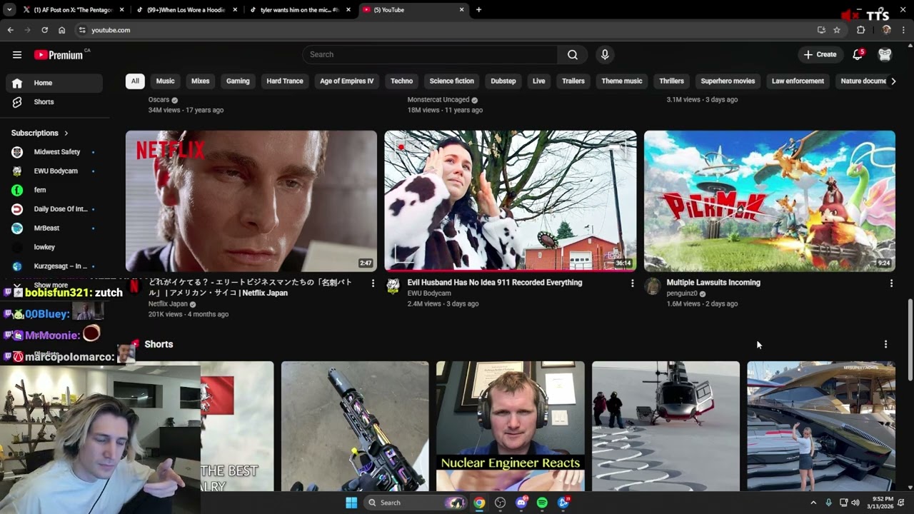The width and height of the screenshot is (914, 514).
Task: Expand the Subscriptions section chevron
Action: point(66,133)
